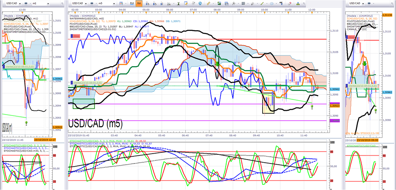The width and height of the screenshot is (396, 190).
Task: Open USD/CAD instrument dropdown in m5 chart
Action: (x=86, y=4)
